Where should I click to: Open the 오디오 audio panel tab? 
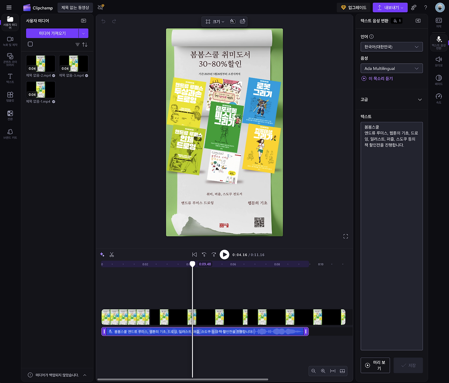pyautogui.click(x=438, y=62)
